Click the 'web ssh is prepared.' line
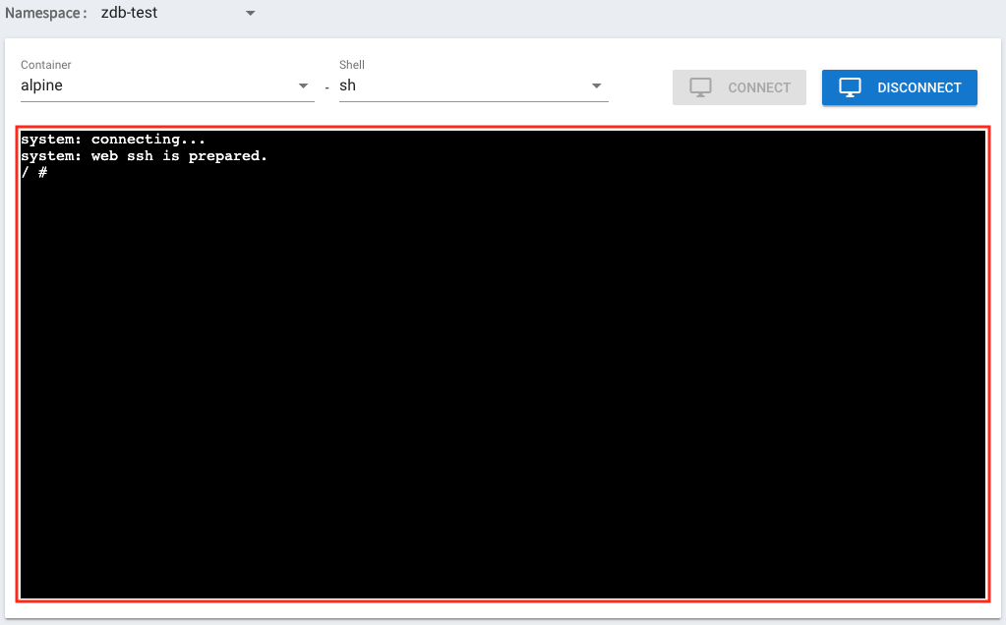This screenshot has width=1006, height=625. pos(144,156)
